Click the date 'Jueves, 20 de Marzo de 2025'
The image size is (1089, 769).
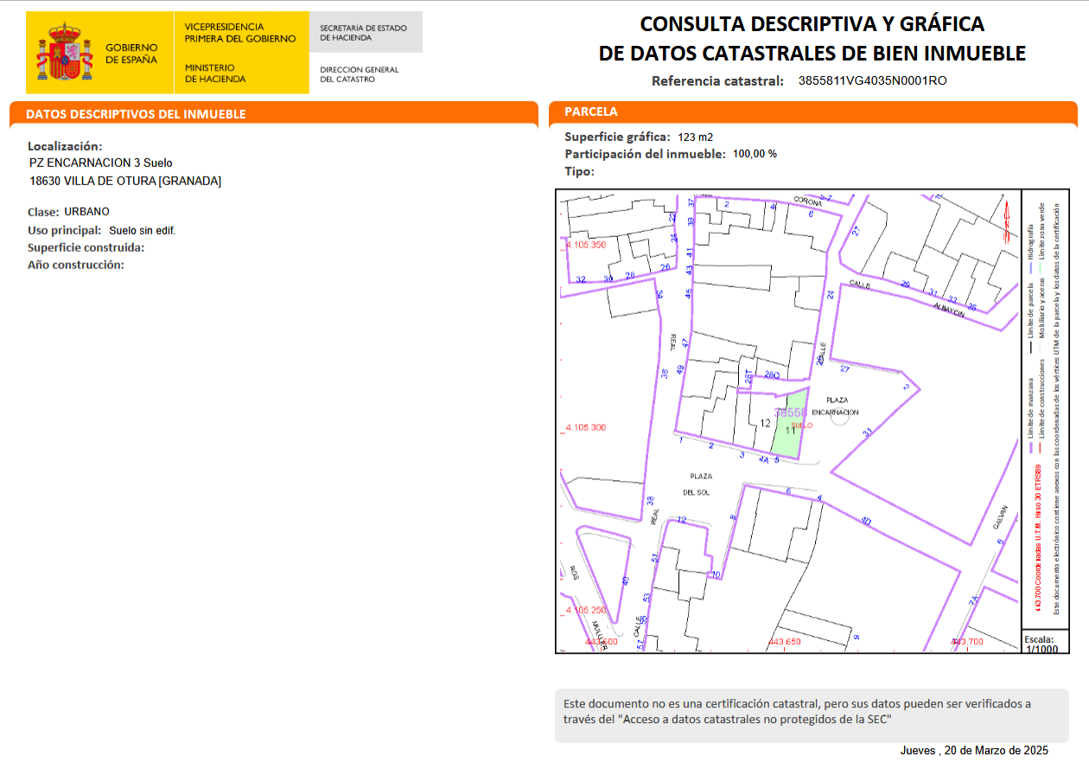pyautogui.click(x=973, y=750)
